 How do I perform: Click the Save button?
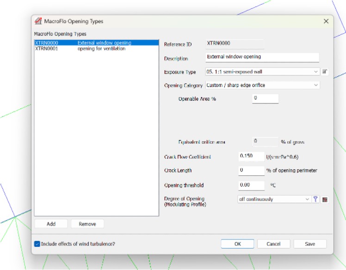[x=310, y=244]
